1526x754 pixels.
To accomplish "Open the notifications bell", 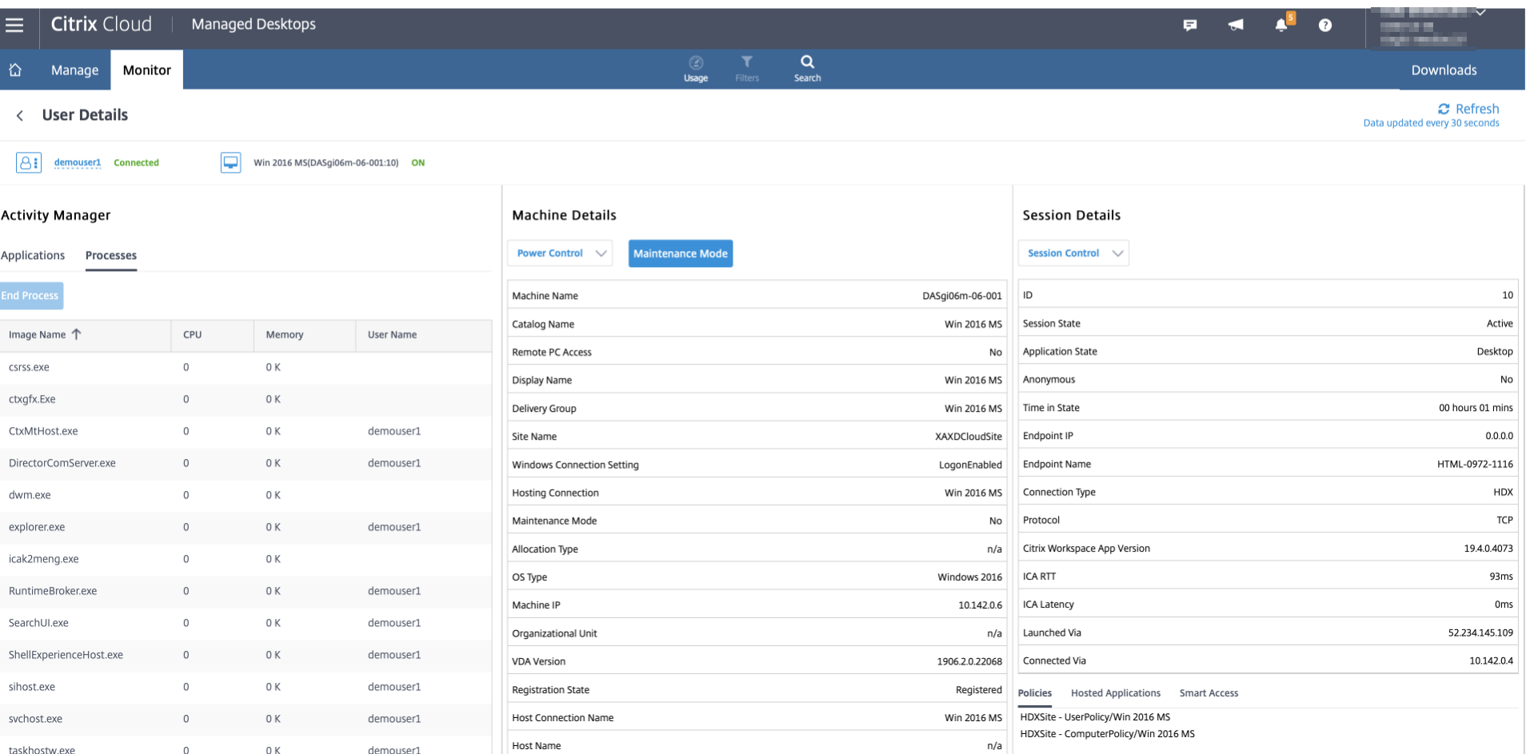I will [x=1281, y=25].
